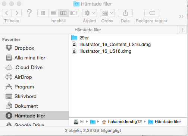Click the window close button
Screen dimensions: 188x136
[4, 4]
